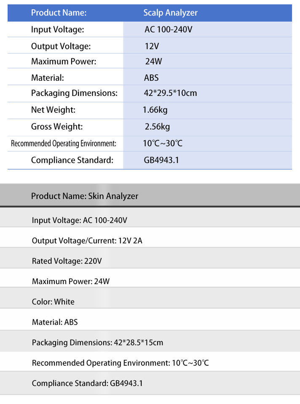300x404 pixels.
Task: Select the 1.66kg net weight value
Action: (x=156, y=110)
